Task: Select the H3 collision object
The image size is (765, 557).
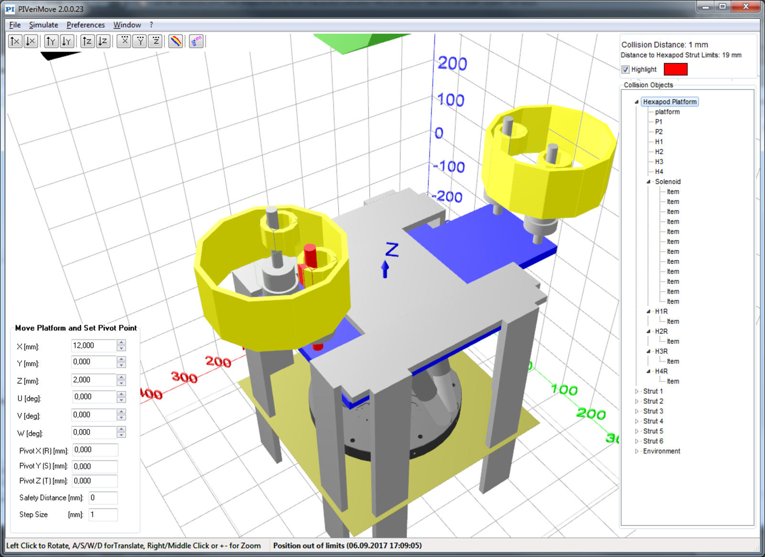Action: point(659,162)
